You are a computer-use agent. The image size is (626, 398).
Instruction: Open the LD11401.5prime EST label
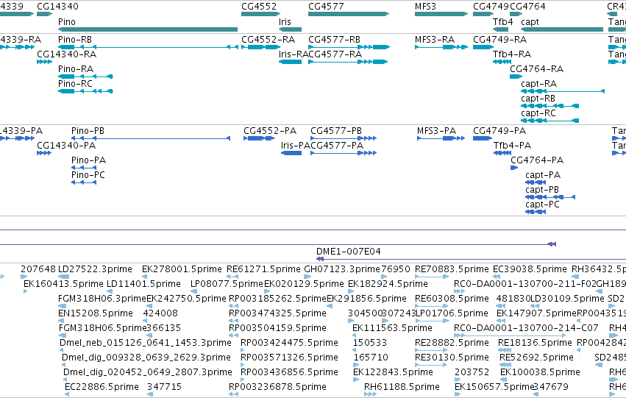coord(143,283)
